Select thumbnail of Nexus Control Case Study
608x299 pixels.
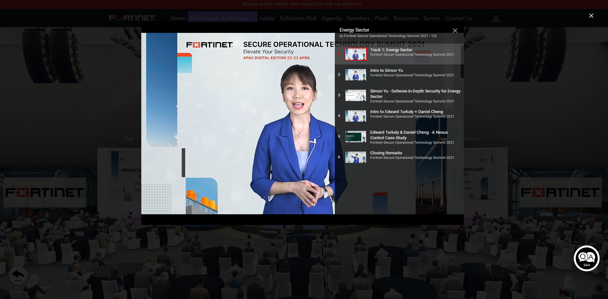(x=356, y=137)
